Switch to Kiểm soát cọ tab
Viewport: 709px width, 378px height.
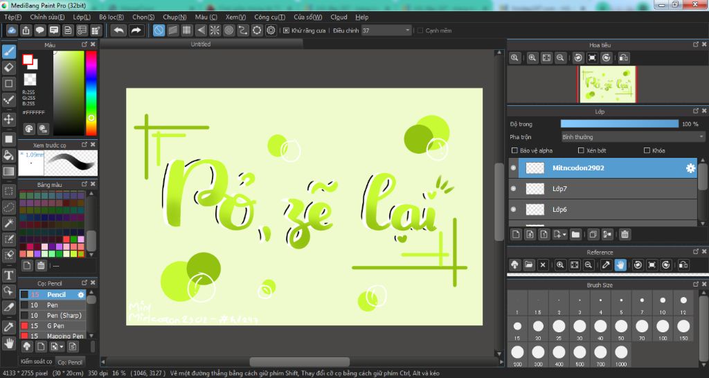coord(36,361)
